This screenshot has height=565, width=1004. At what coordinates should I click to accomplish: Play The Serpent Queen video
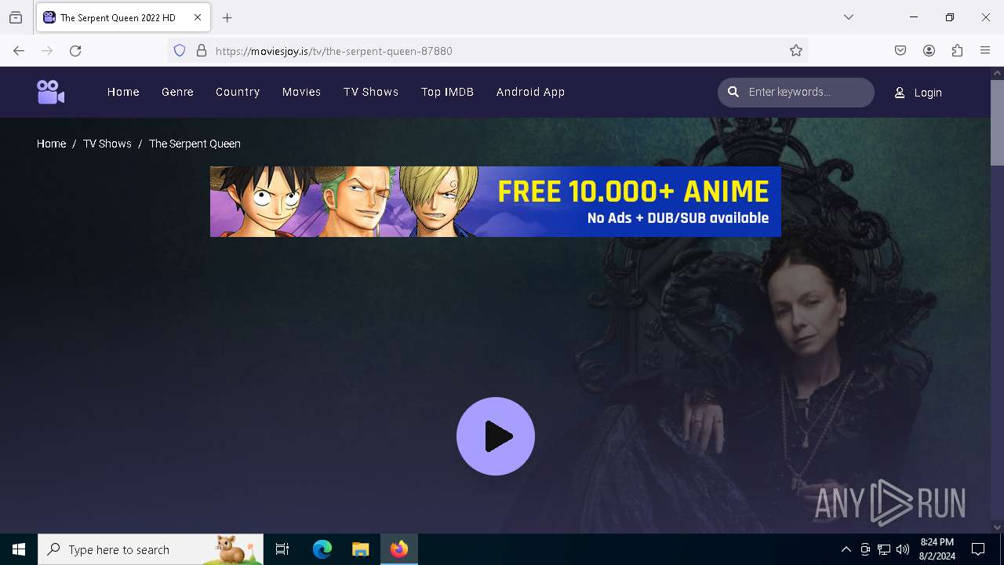pos(496,436)
